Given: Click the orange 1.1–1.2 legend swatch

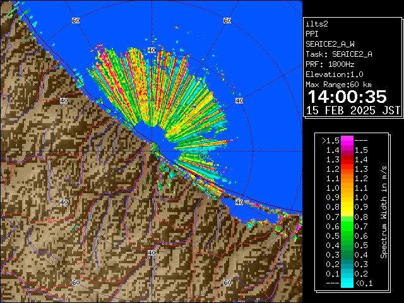Looking at the screenshot, I should click(347, 179).
